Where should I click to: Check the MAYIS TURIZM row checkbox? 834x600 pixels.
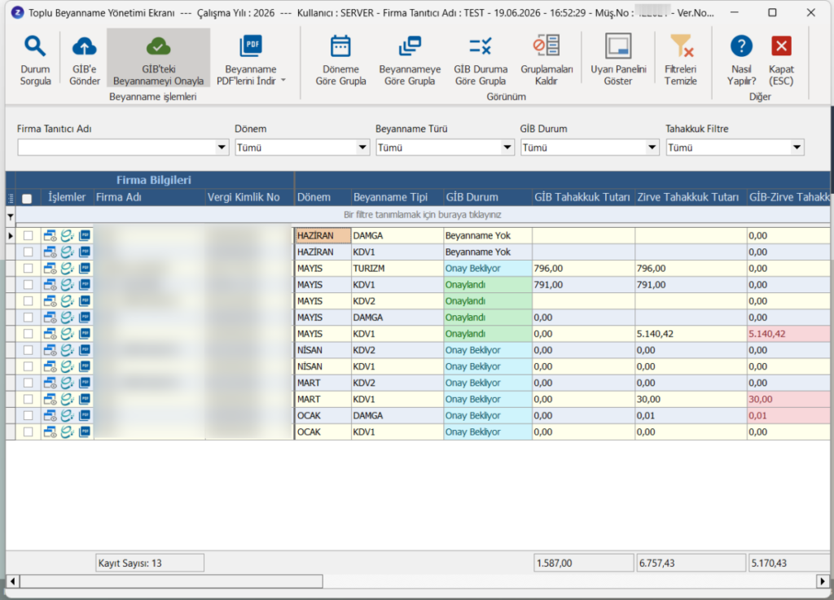point(29,269)
